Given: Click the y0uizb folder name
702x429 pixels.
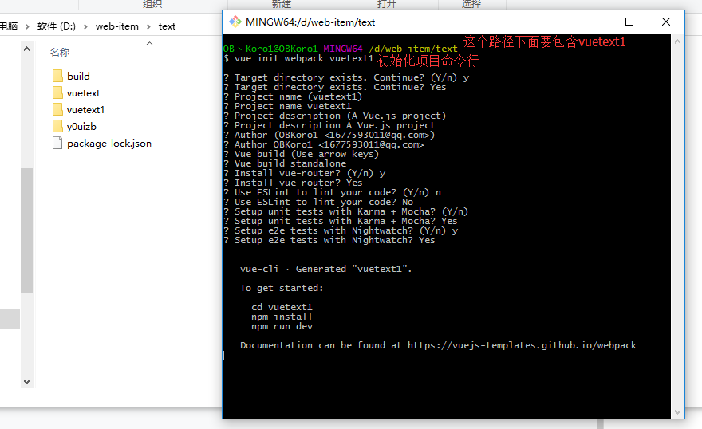Looking at the screenshot, I should (x=81, y=127).
